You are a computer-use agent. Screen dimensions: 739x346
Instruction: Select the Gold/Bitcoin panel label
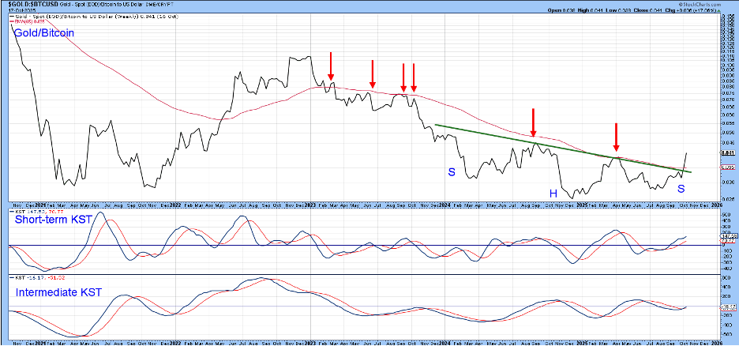pos(43,34)
